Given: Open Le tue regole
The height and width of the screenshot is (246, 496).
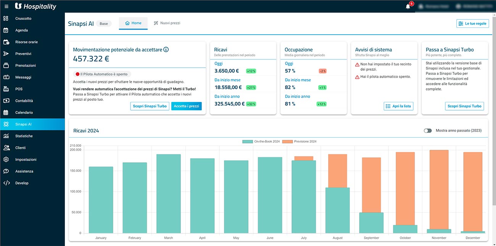Looking at the screenshot, I should click(472, 24).
